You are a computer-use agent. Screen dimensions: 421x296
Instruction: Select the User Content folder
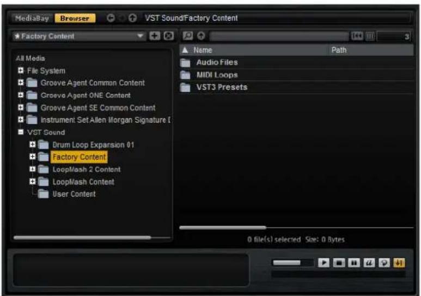[x=74, y=194]
